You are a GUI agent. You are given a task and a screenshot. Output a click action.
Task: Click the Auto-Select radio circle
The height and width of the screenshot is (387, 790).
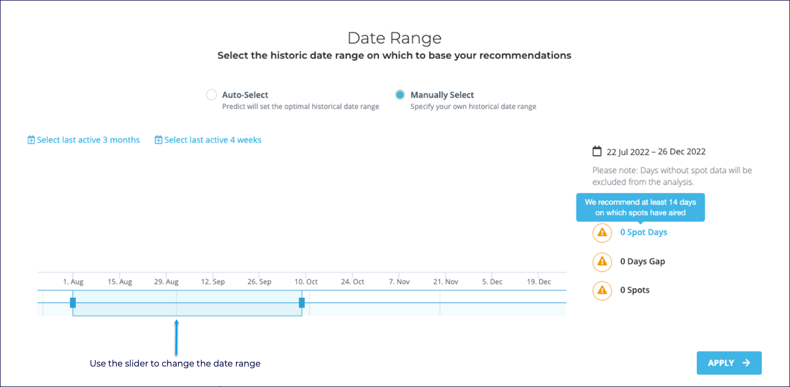211,94
